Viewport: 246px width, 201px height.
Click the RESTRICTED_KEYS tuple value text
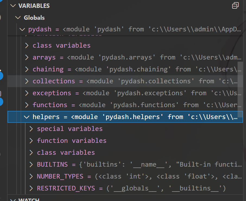click(x=166, y=188)
